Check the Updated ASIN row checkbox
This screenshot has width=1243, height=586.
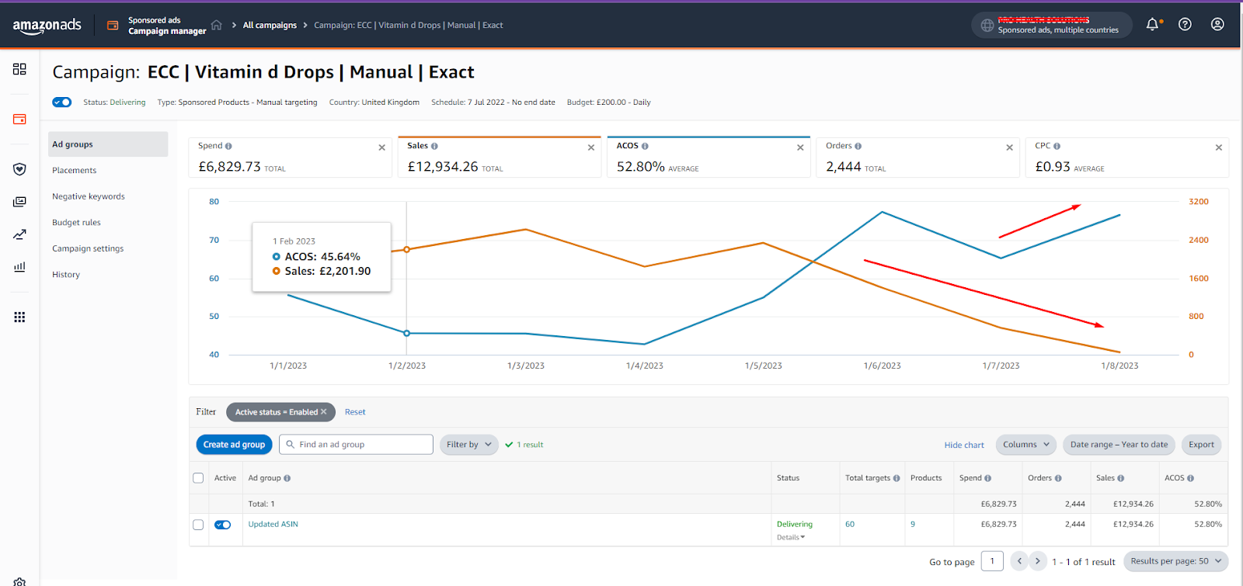[198, 525]
